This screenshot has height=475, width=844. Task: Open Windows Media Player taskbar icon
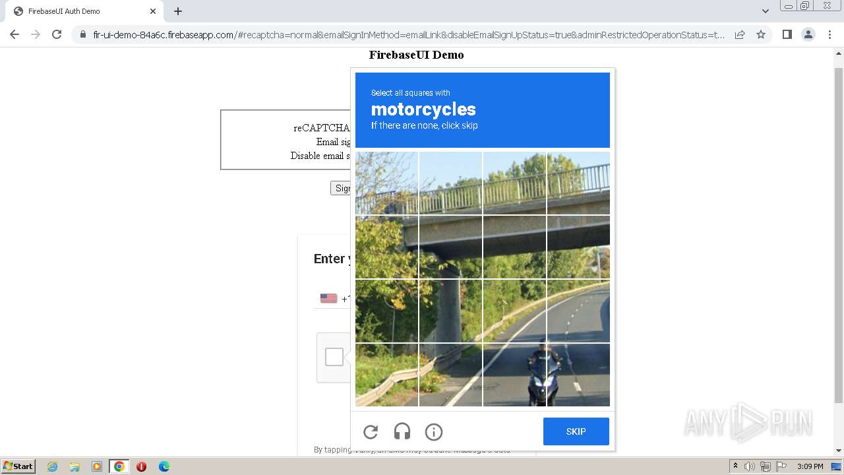pyautogui.click(x=97, y=466)
